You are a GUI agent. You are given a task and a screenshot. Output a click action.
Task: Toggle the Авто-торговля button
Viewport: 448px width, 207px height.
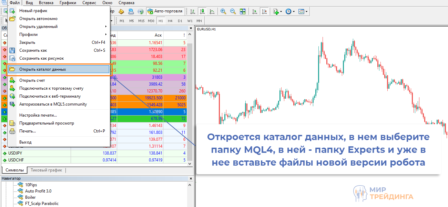click(165, 11)
